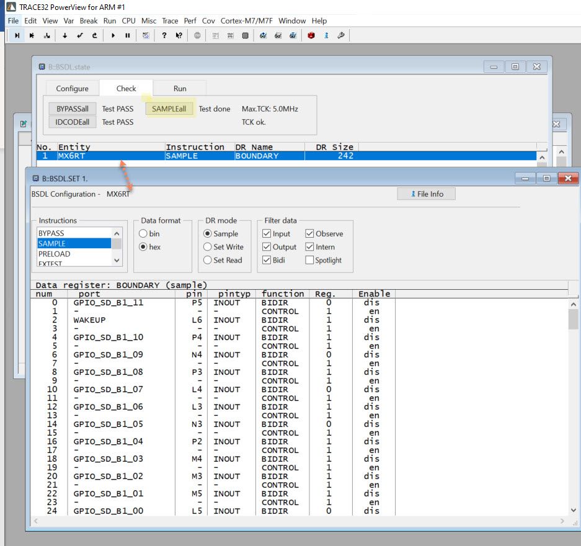Select SAMPLE in Instructions list
581x546 pixels.
74,244
